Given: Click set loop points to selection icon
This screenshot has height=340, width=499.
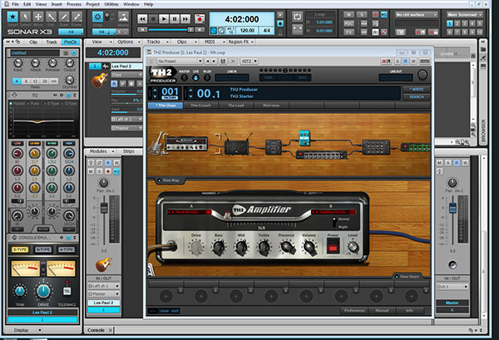Looking at the screenshot, I should point(297,30).
